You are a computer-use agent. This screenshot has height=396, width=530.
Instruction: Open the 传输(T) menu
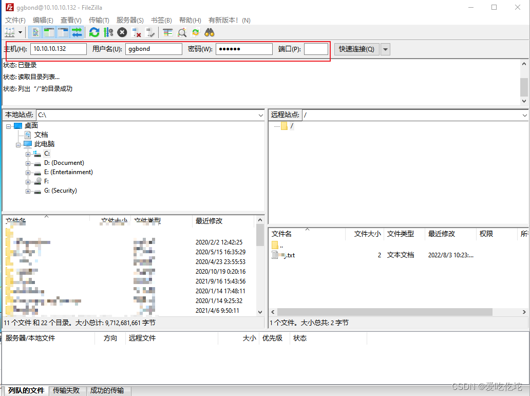tap(99, 21)
